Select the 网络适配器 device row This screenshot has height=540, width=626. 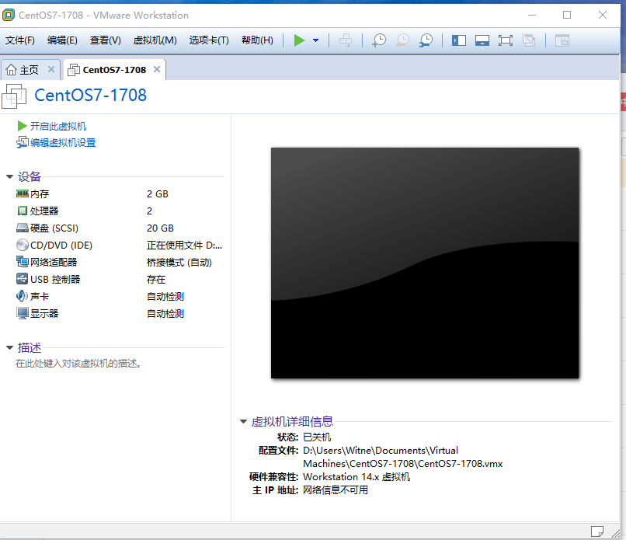(x=119, y=263)
